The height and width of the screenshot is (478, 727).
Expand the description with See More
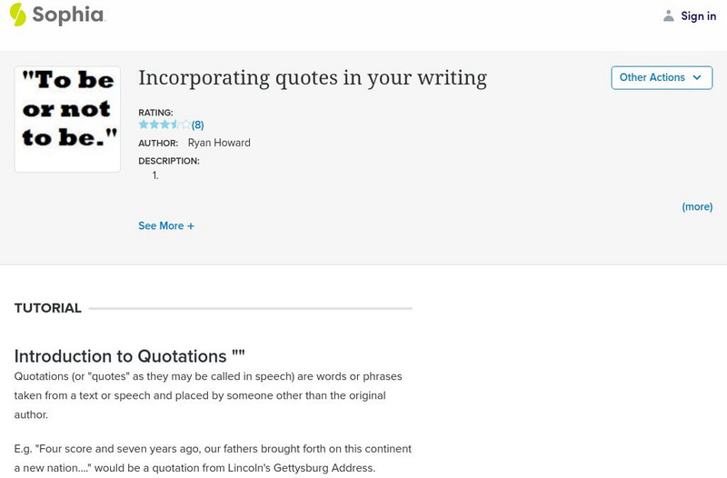point(161,226)
